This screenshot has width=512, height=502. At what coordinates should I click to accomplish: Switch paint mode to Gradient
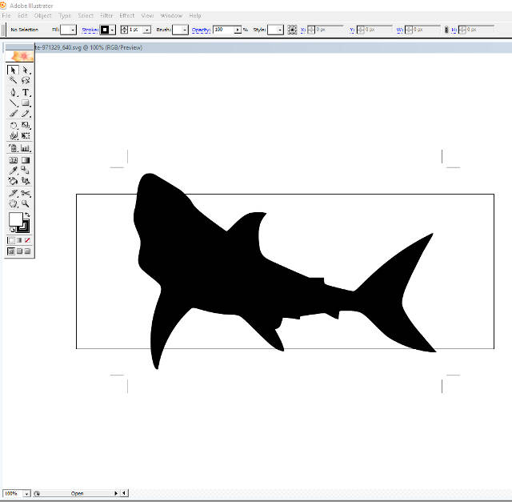(19, 240)
